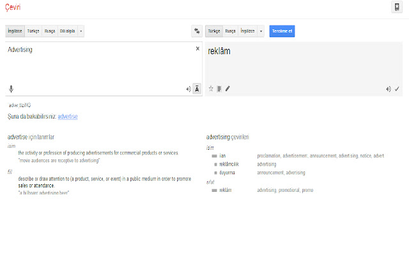Open the advertise link suggestion

(68, 116)
